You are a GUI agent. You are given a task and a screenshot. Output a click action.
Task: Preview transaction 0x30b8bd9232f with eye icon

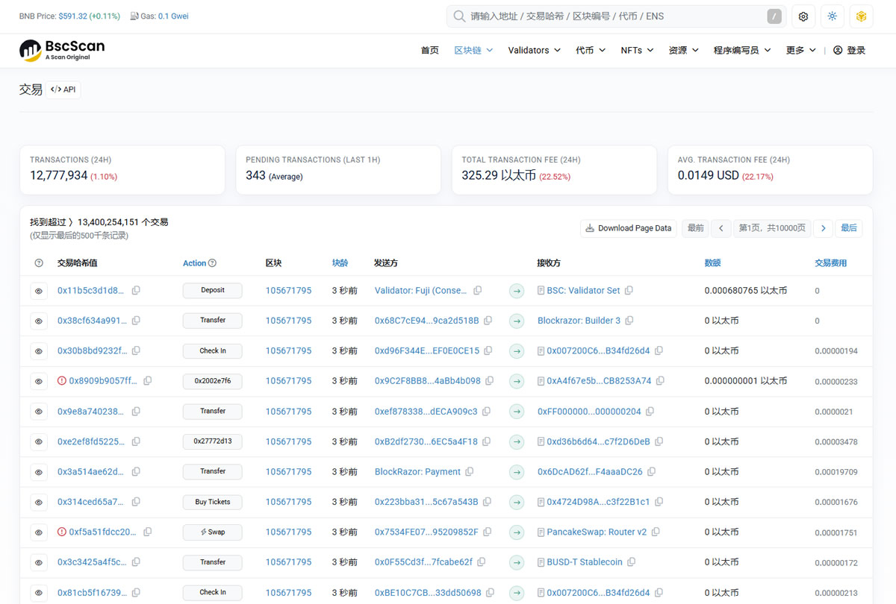(39, 350)
